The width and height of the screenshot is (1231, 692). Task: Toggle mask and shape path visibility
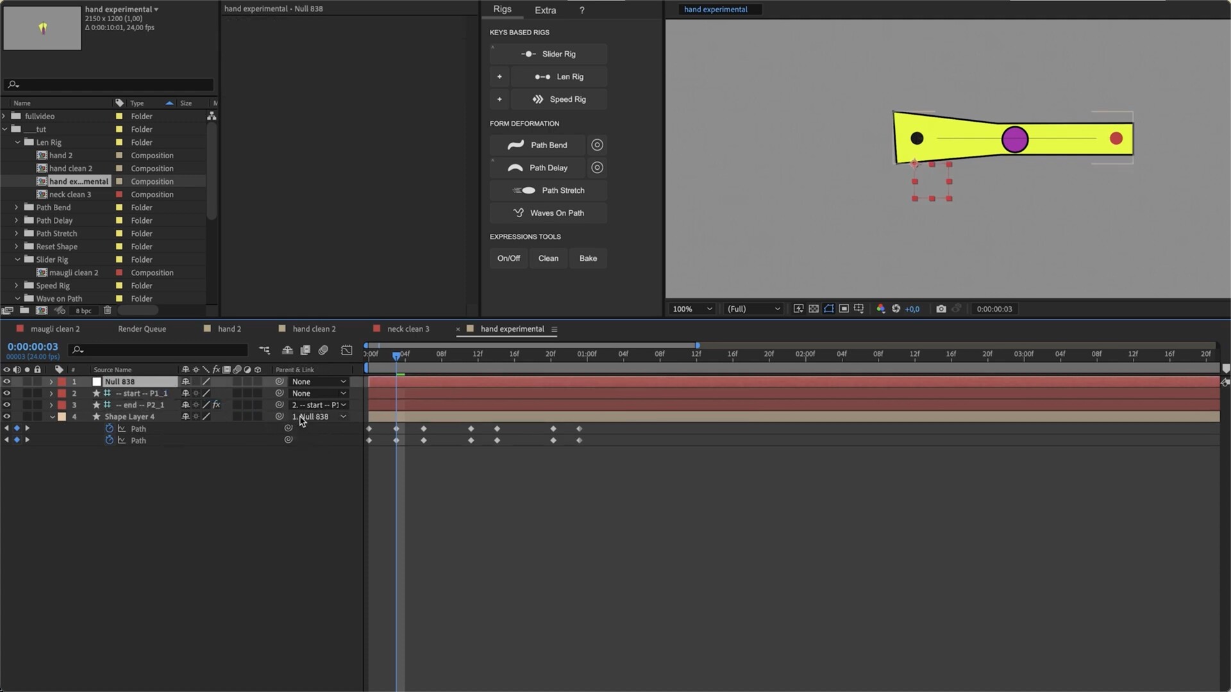829,309
